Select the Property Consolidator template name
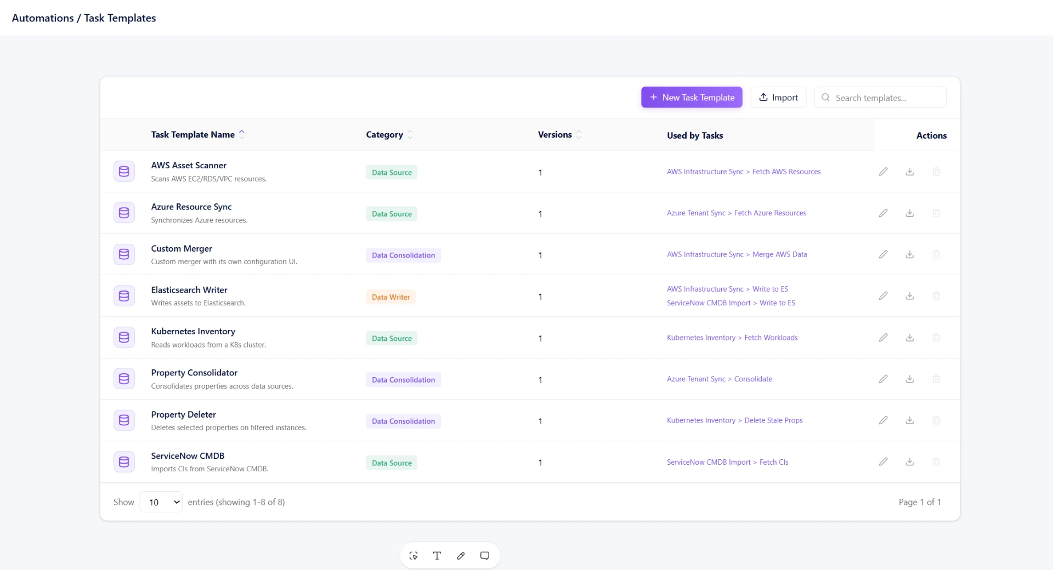Screen dimensions: 1053x570 click(x=194, y=373)
